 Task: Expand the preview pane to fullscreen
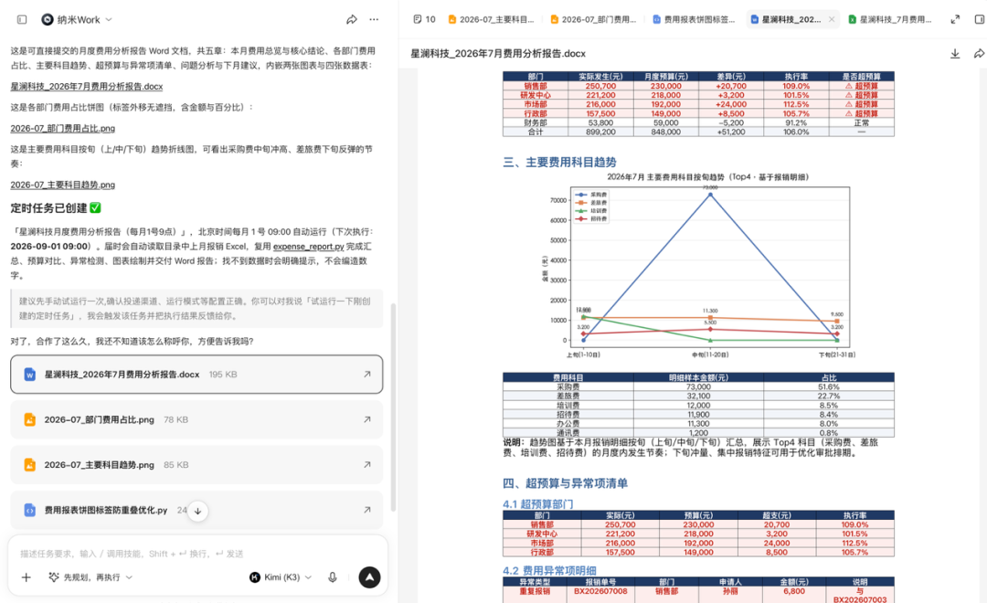click(955, 19)
